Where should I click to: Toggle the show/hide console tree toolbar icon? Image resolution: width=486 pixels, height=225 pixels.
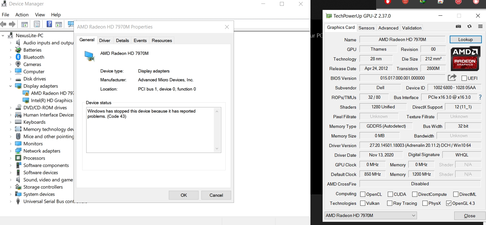pos(24,24)
